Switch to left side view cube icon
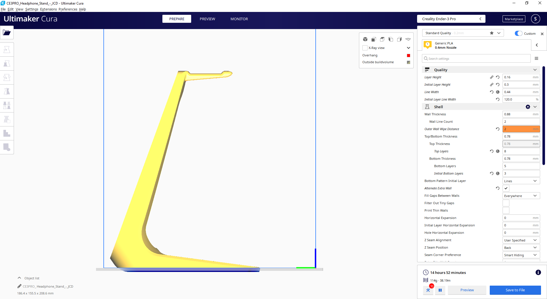Screen dimensions: 547x299 tap(391, 39)
